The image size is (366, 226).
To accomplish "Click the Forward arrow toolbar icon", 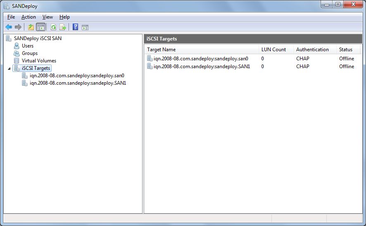I will [18, 27].
